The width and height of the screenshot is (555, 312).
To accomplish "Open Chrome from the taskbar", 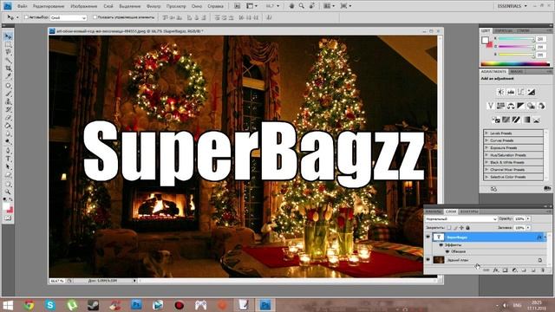I will coord(29,304).
